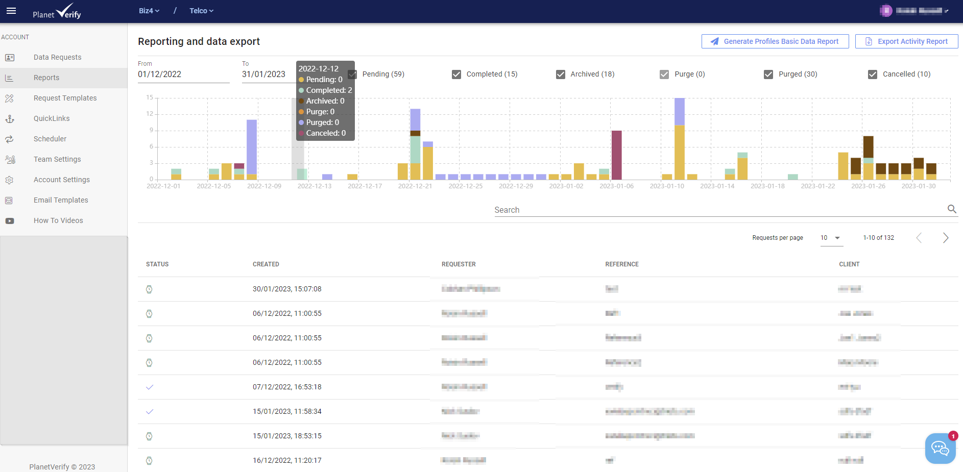Go to the previous results page
Image resolution: width=963 pixels, height=472 pixels.
tap(919, 238)
